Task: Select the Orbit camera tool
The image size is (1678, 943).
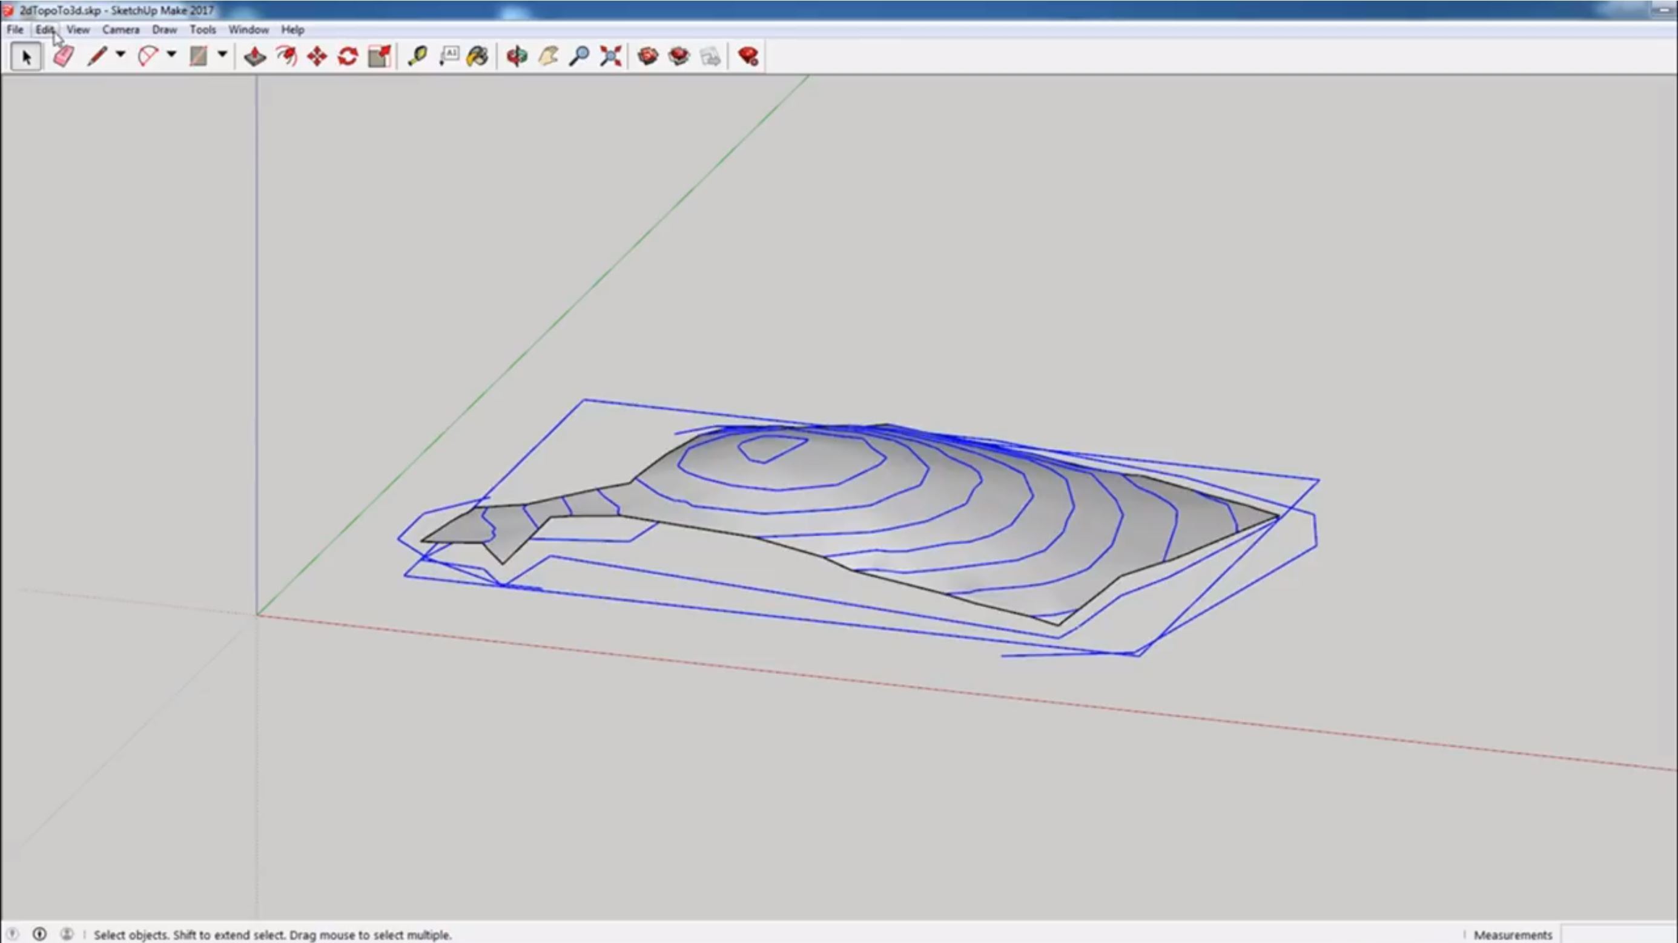Action: tap(517, 57)
